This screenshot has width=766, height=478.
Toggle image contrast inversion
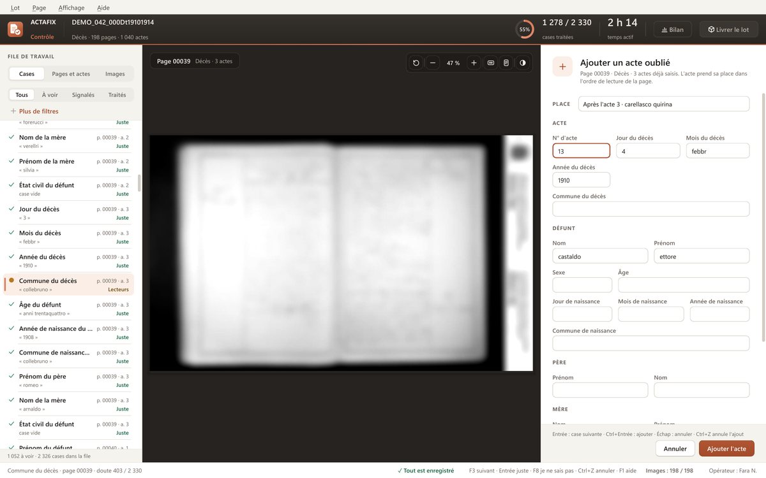click(523, 62)
